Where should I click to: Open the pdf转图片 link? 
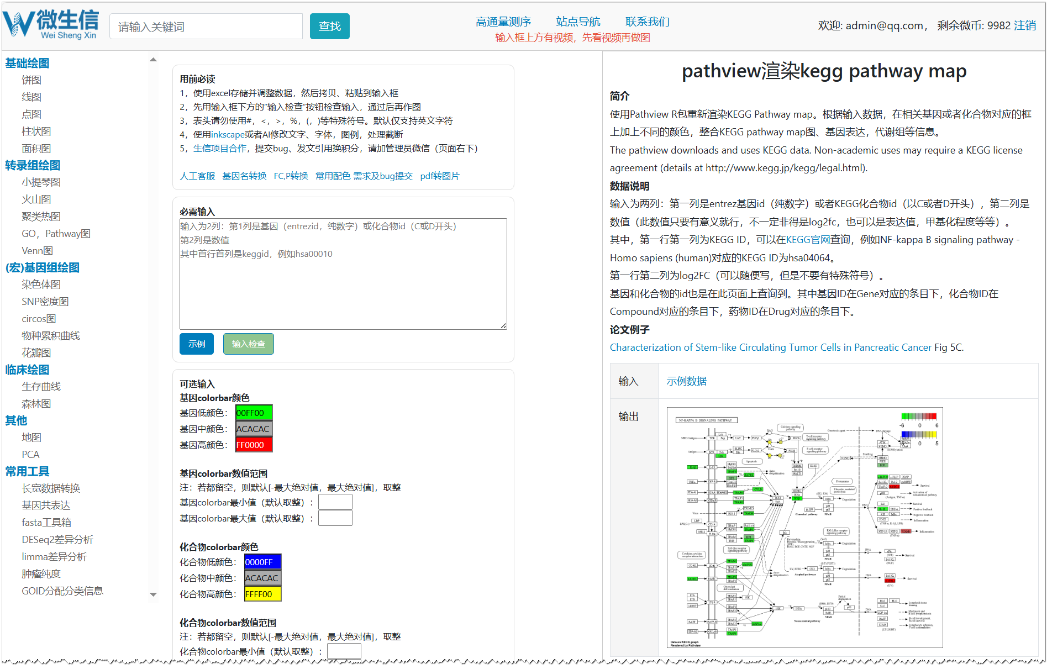(x=440, y=176)
